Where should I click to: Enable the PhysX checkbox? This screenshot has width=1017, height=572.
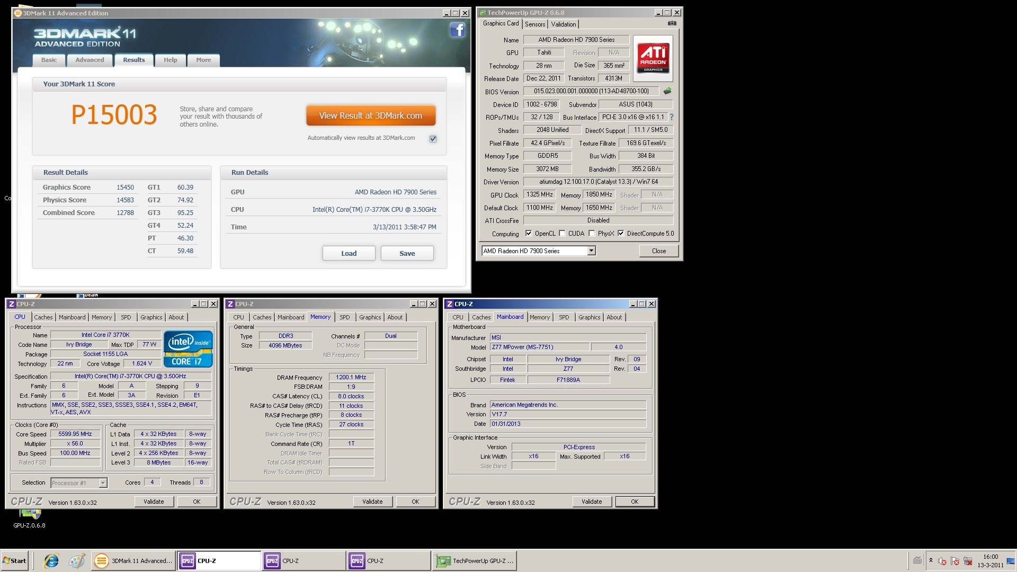(592, 234)
